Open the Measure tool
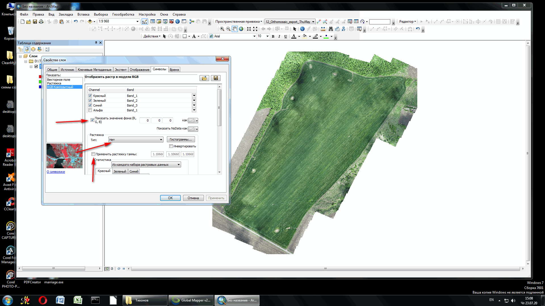Screen dimensions: 545x306 323,29
